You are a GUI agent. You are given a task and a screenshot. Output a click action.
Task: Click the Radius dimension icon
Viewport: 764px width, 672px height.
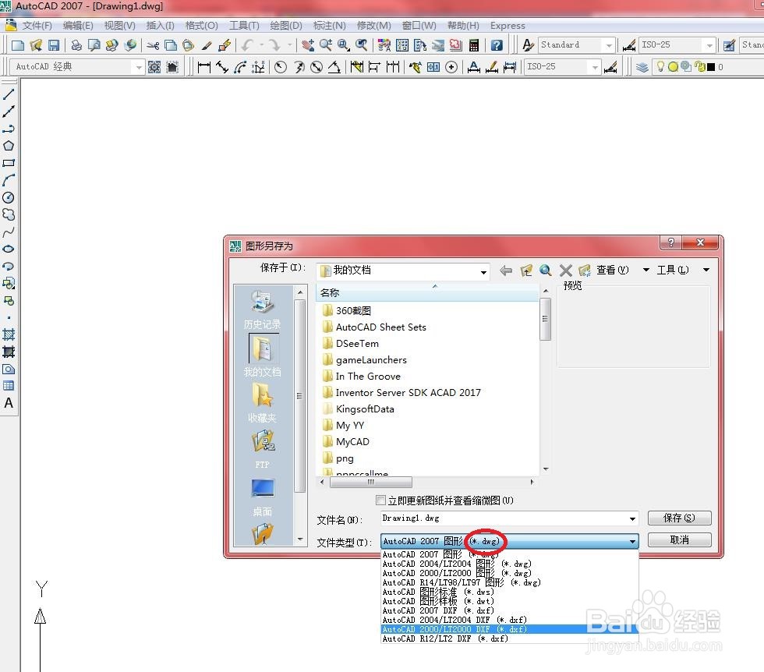[280, 67]
